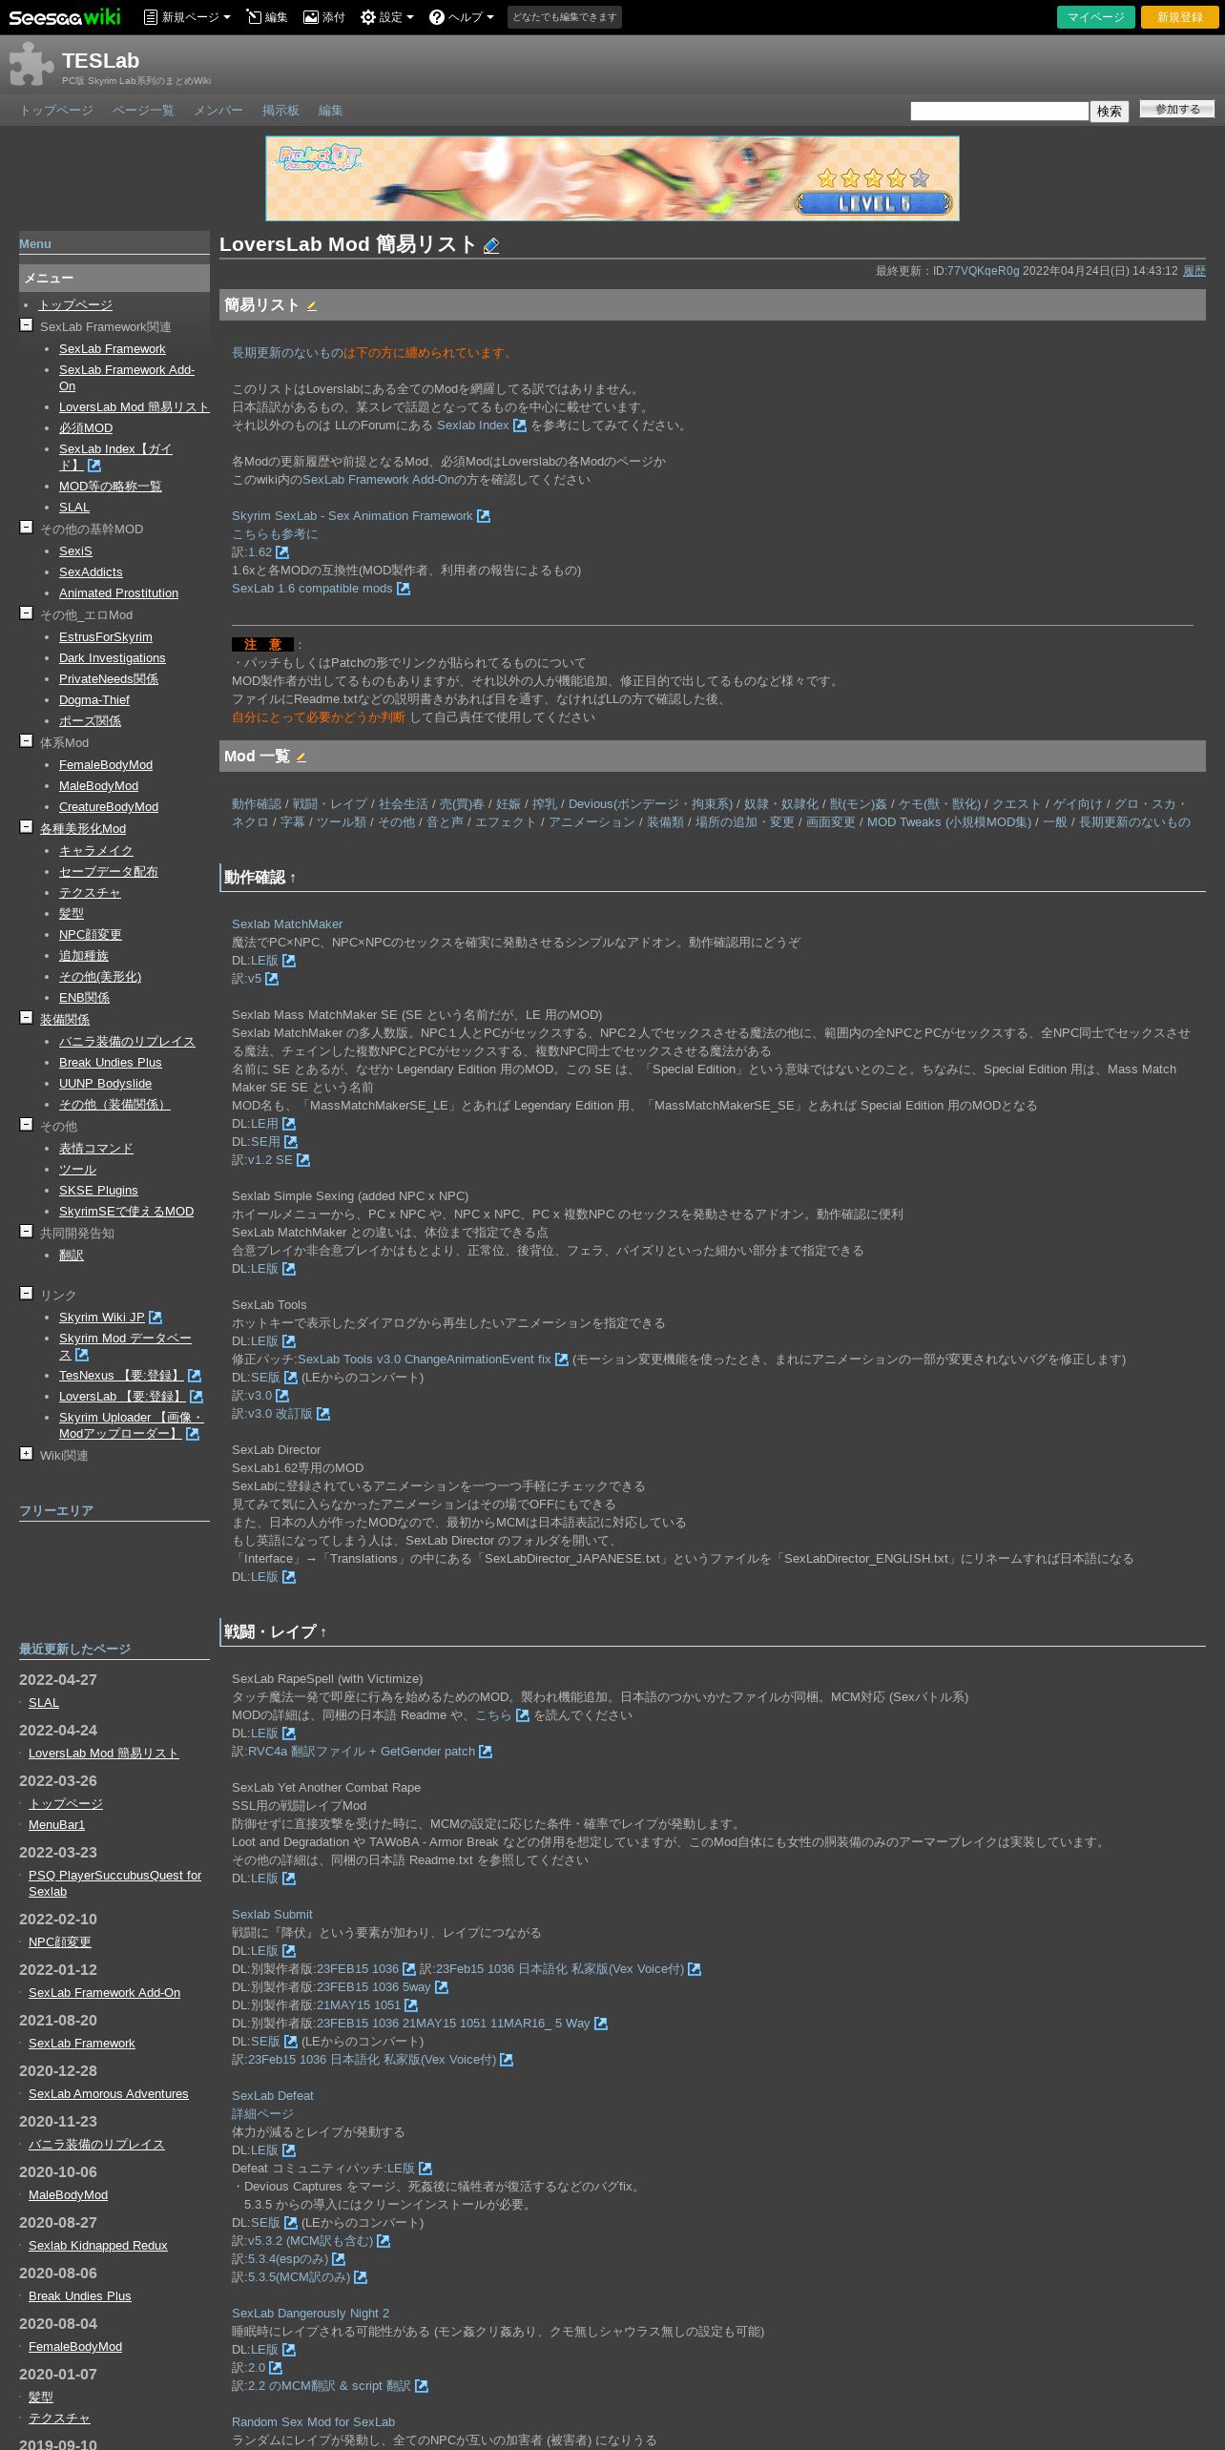The height and width of the screenshot is (2450, 1225).
Task: Click external icon beside sidebar SexLab Index ガイド
Action: coord(94,466)
